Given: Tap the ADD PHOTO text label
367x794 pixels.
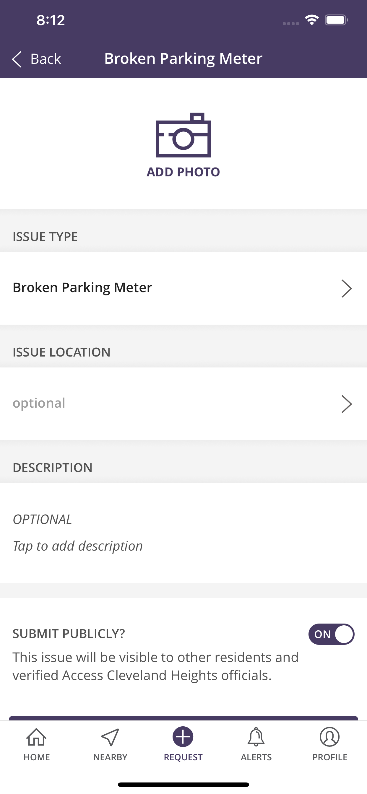Looking at the screenshot, I should click(183, 172).
